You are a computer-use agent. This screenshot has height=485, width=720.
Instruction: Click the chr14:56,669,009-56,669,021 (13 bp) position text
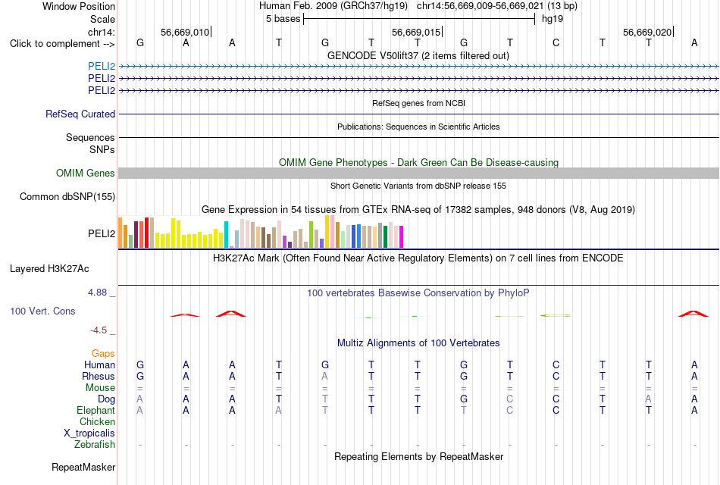coord(497,6)
